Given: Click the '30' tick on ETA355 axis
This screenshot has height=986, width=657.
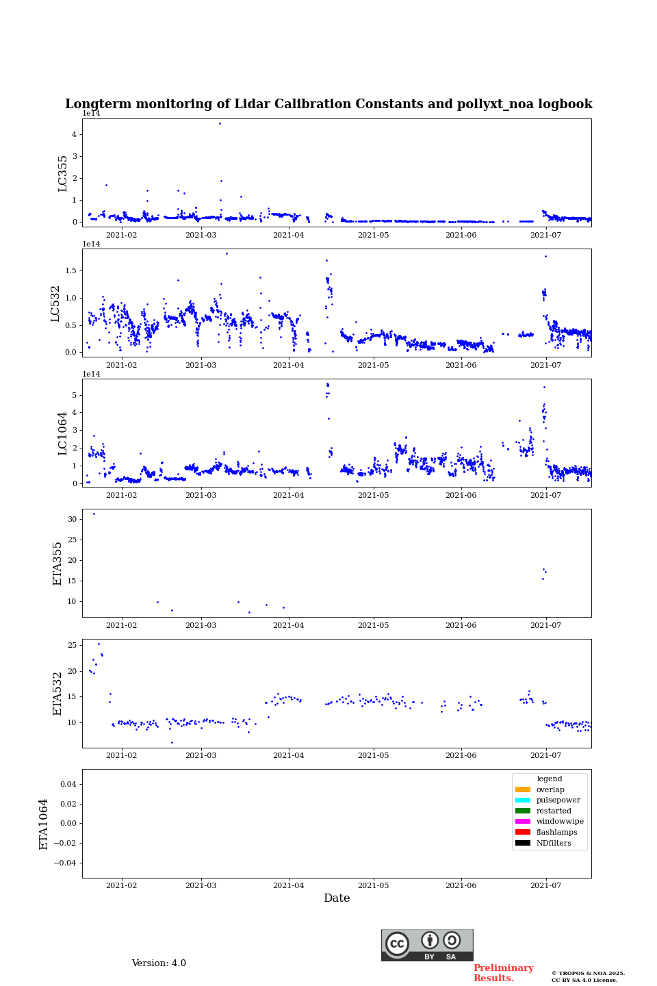Looking at the screenshot, I should pos(73,519).
